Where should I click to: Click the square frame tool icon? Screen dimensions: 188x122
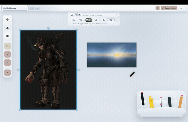pos(7,36)
